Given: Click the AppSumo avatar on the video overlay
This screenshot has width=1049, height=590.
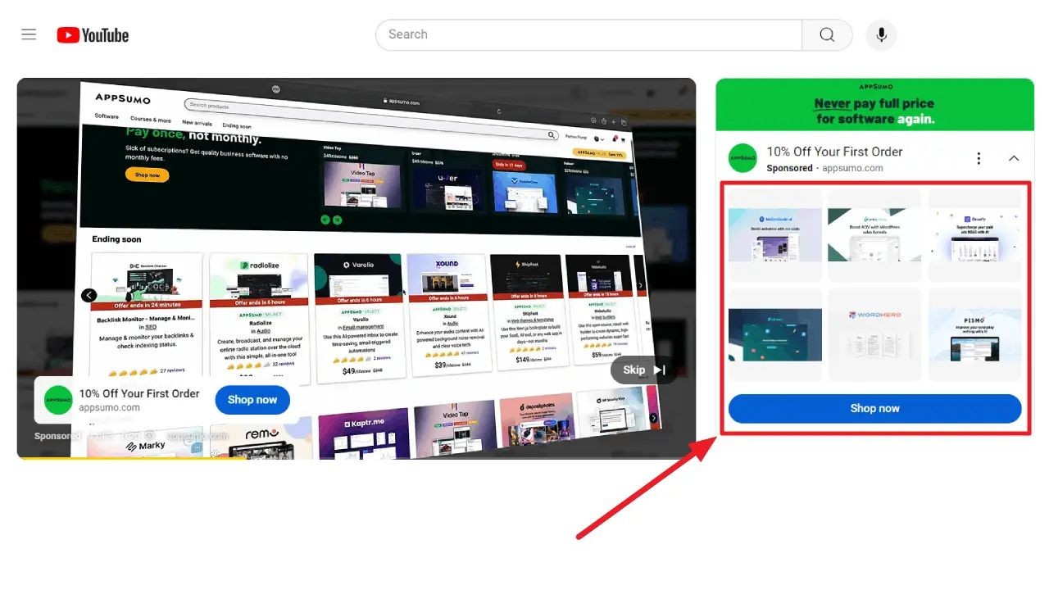Looking at the screenshot, I should tap(59, 400).
